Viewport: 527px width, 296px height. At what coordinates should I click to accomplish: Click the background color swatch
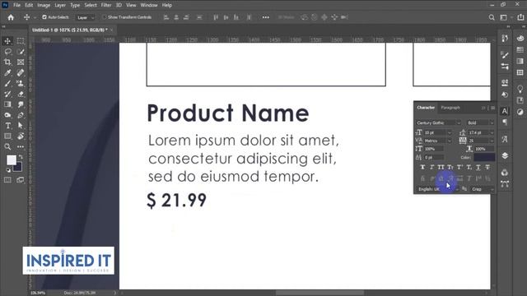pyautogui.click(x=18, y=167)
